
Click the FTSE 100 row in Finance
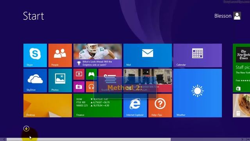click(x=93, y=102)
